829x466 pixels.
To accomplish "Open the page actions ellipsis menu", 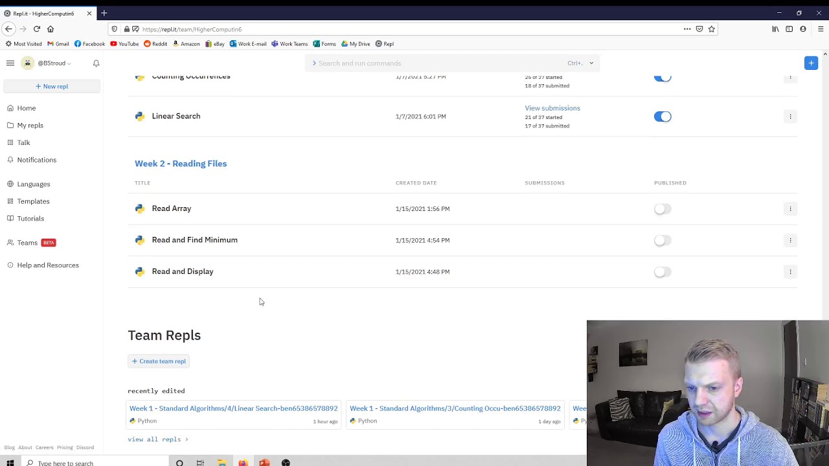I will pos(687,29).
